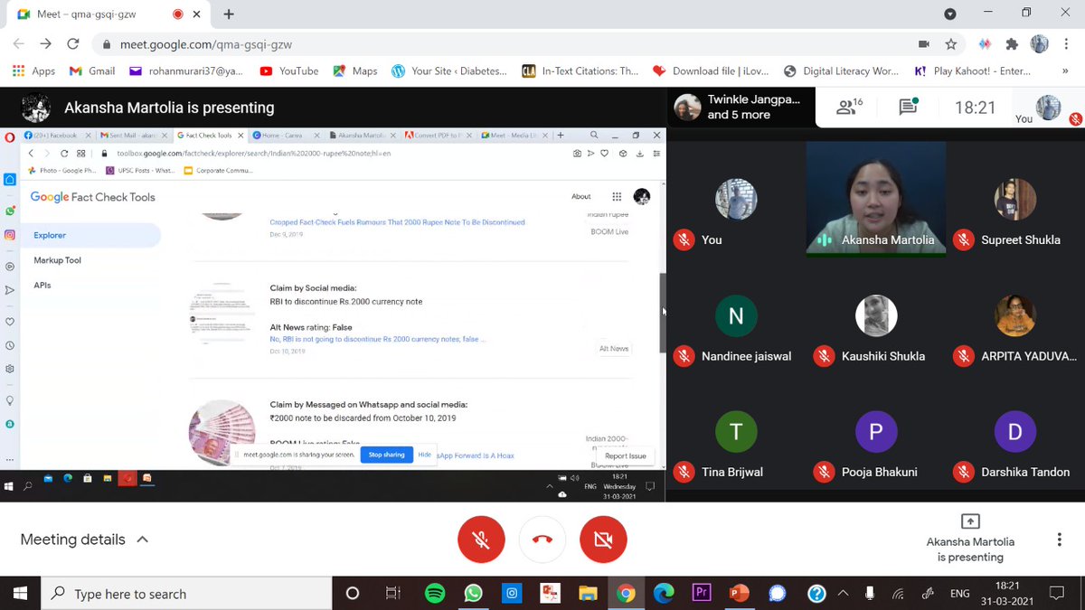Select Explorer in Fact Check Tools sidebar

(90, 235)
